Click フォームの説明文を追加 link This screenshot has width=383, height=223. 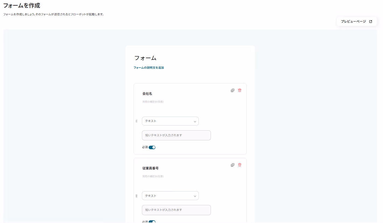point(149,68)
